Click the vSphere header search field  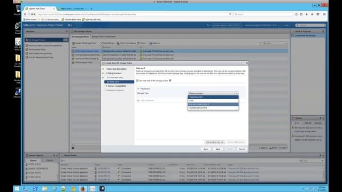(x=310, y=25)
